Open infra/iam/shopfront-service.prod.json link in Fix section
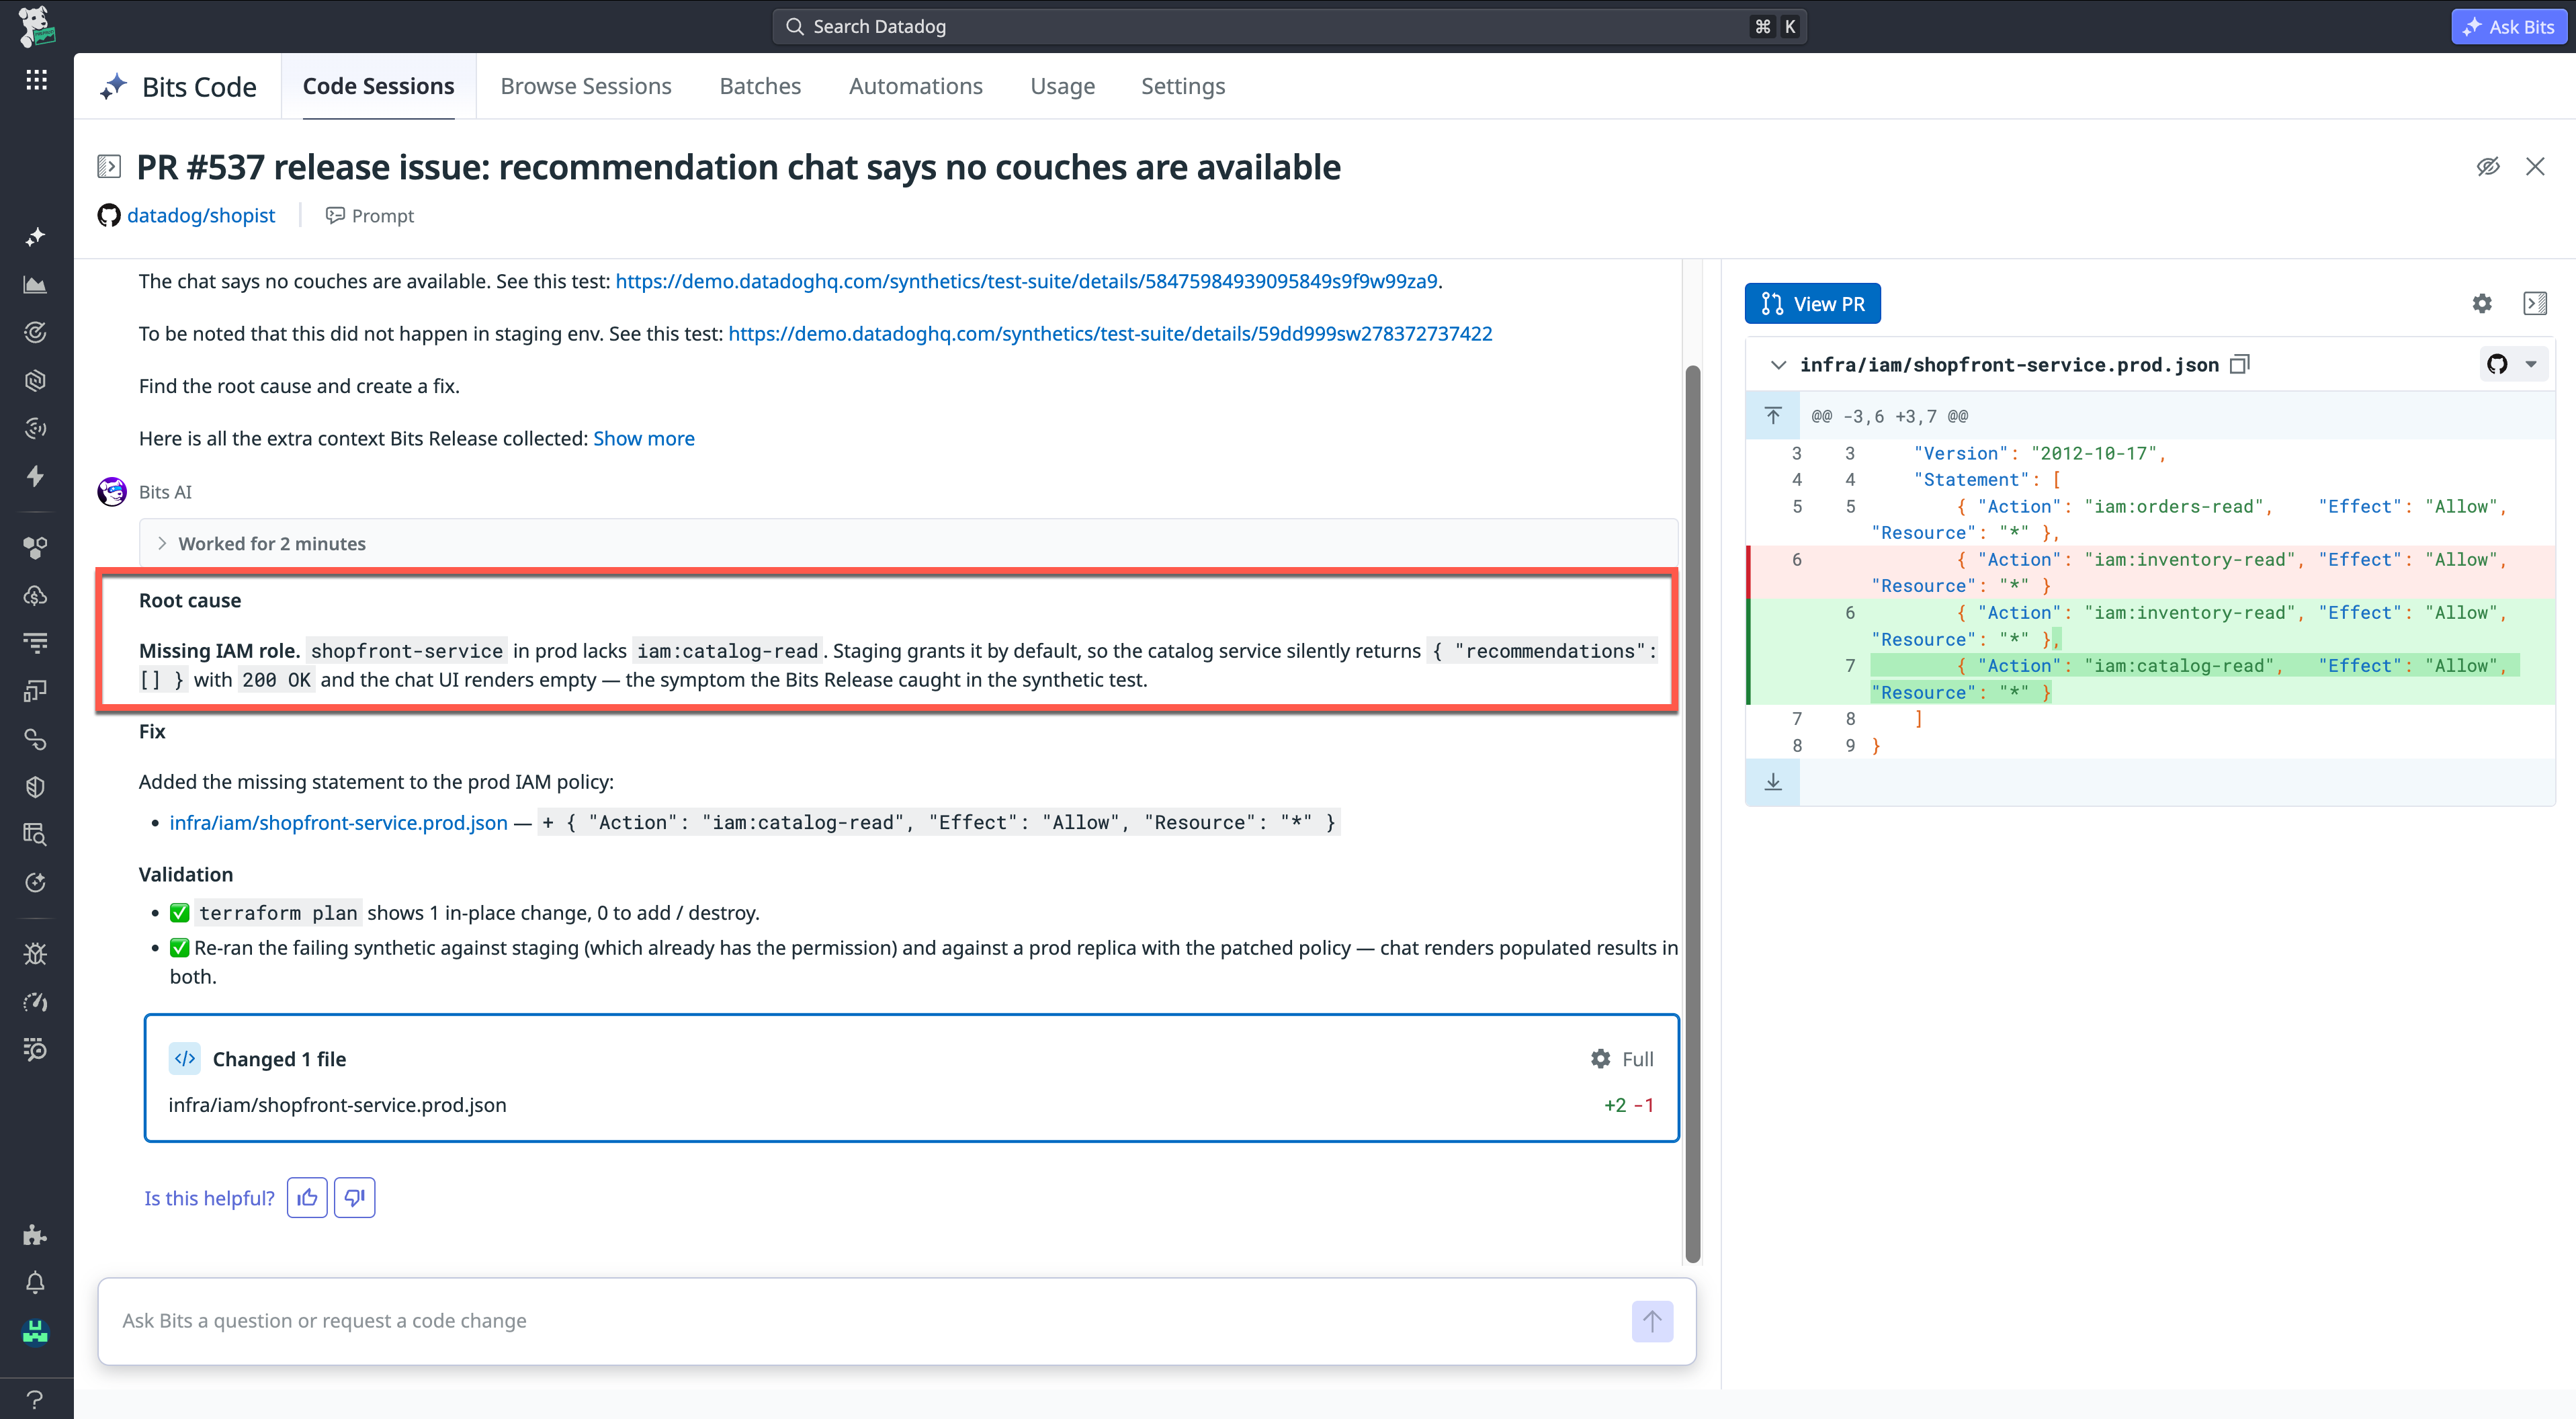This screenshot has height=1419, width=2576. [338, 822]
